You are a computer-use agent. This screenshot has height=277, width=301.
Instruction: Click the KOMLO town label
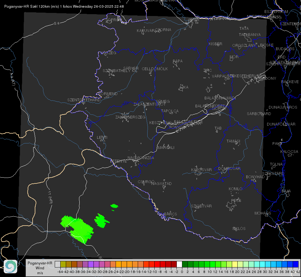[236, 189]
